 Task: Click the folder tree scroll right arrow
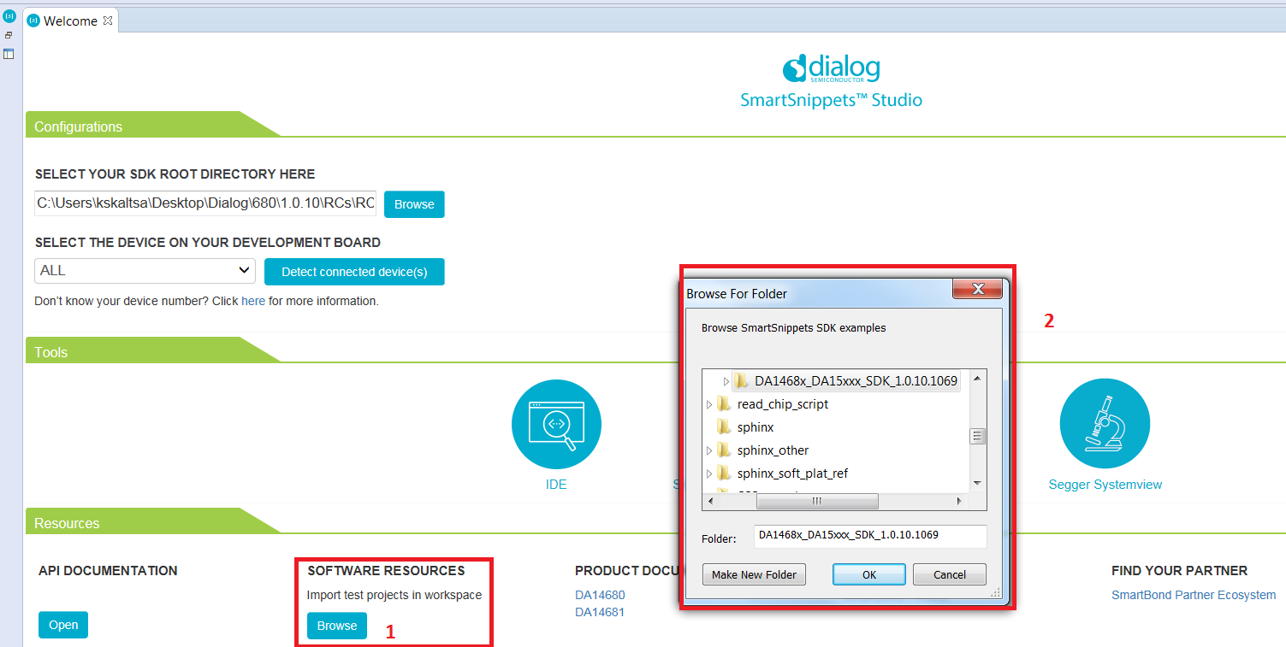pyautogui.click(x=960, y=501)
